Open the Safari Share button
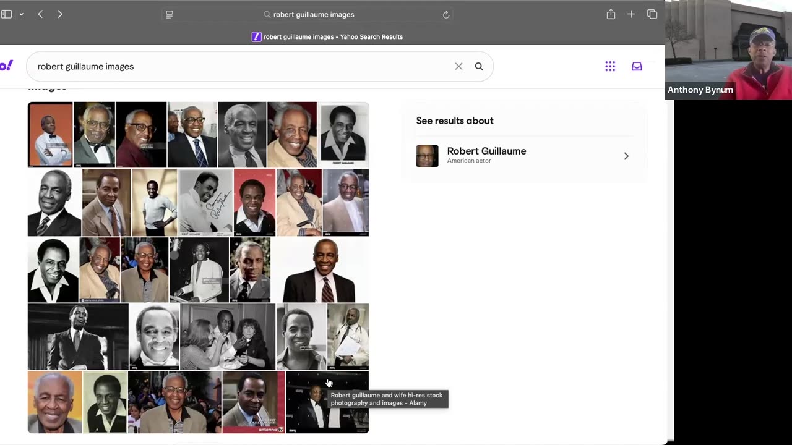This screenshot has height=445, width=792. [611, 14]
